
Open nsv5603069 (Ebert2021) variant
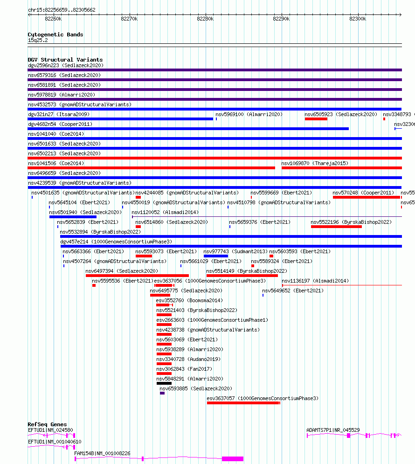tap(187, 339)
